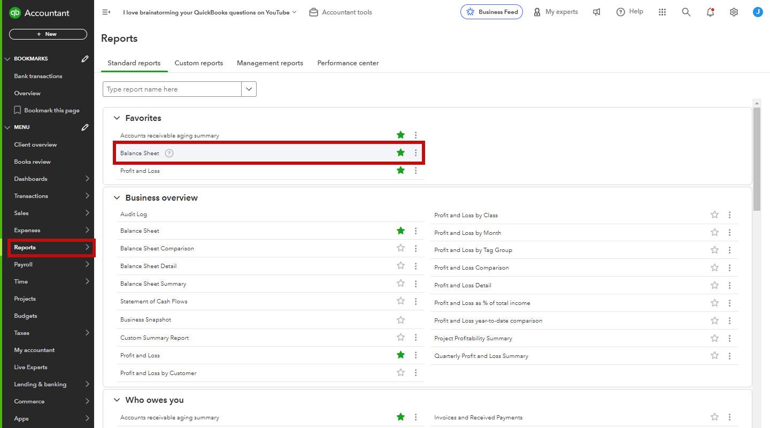
Task: Open Profit and Loss by Customer report
Action: 158,373
